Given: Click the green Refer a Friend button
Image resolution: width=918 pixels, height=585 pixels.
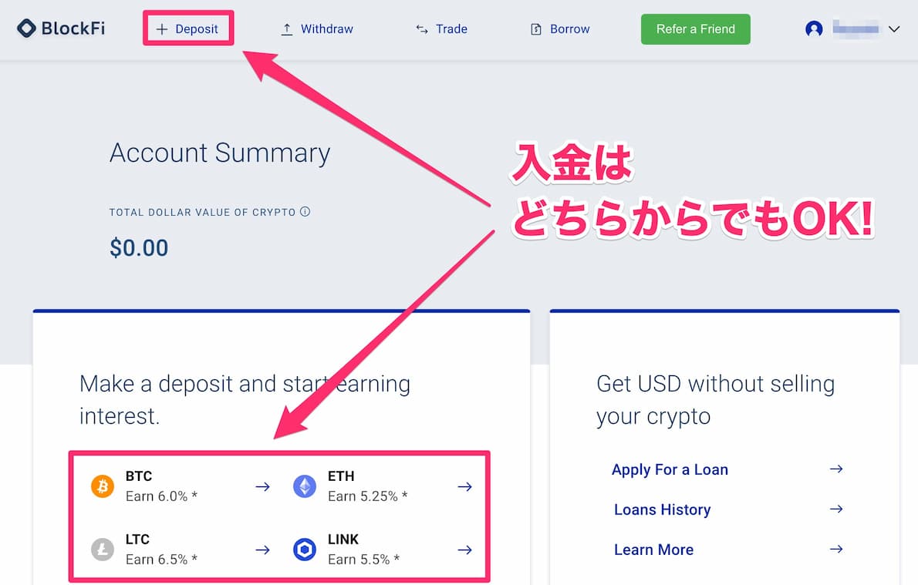Looking at the screenshot, I should point(696,29).
